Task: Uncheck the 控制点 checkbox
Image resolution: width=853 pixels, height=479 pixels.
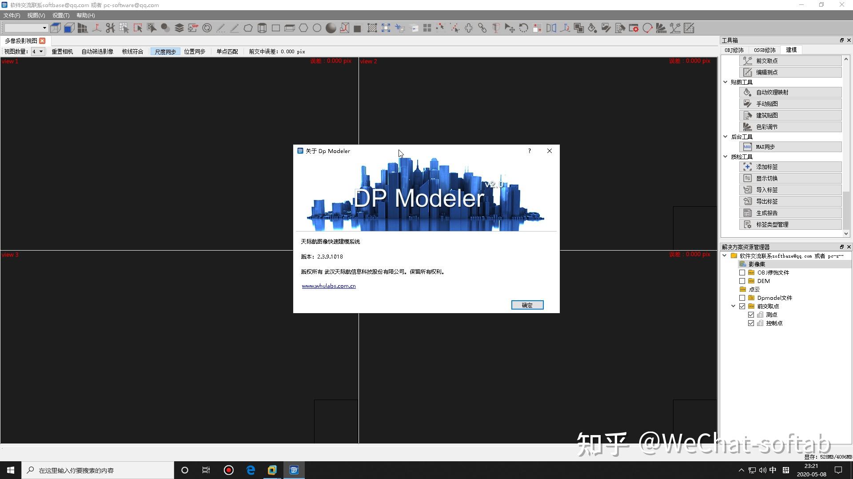Action: point(751,323)
